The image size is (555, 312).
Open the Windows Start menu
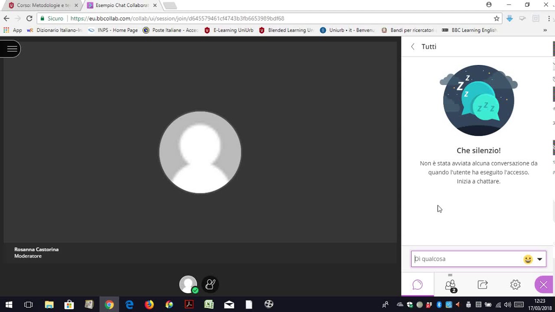tap(9, 305)
